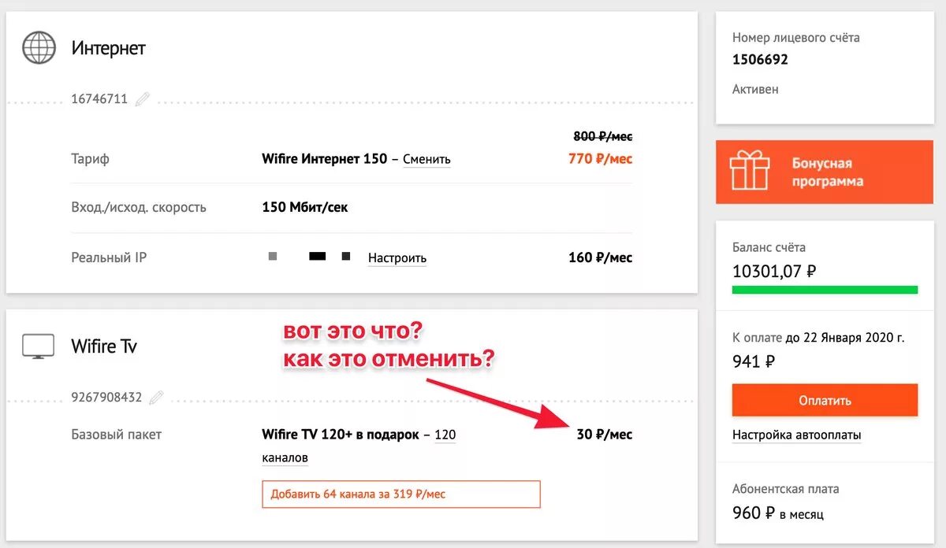Click the discounted 770 ₽/мес price
The image size is (946, 548).
coord(600,159)
